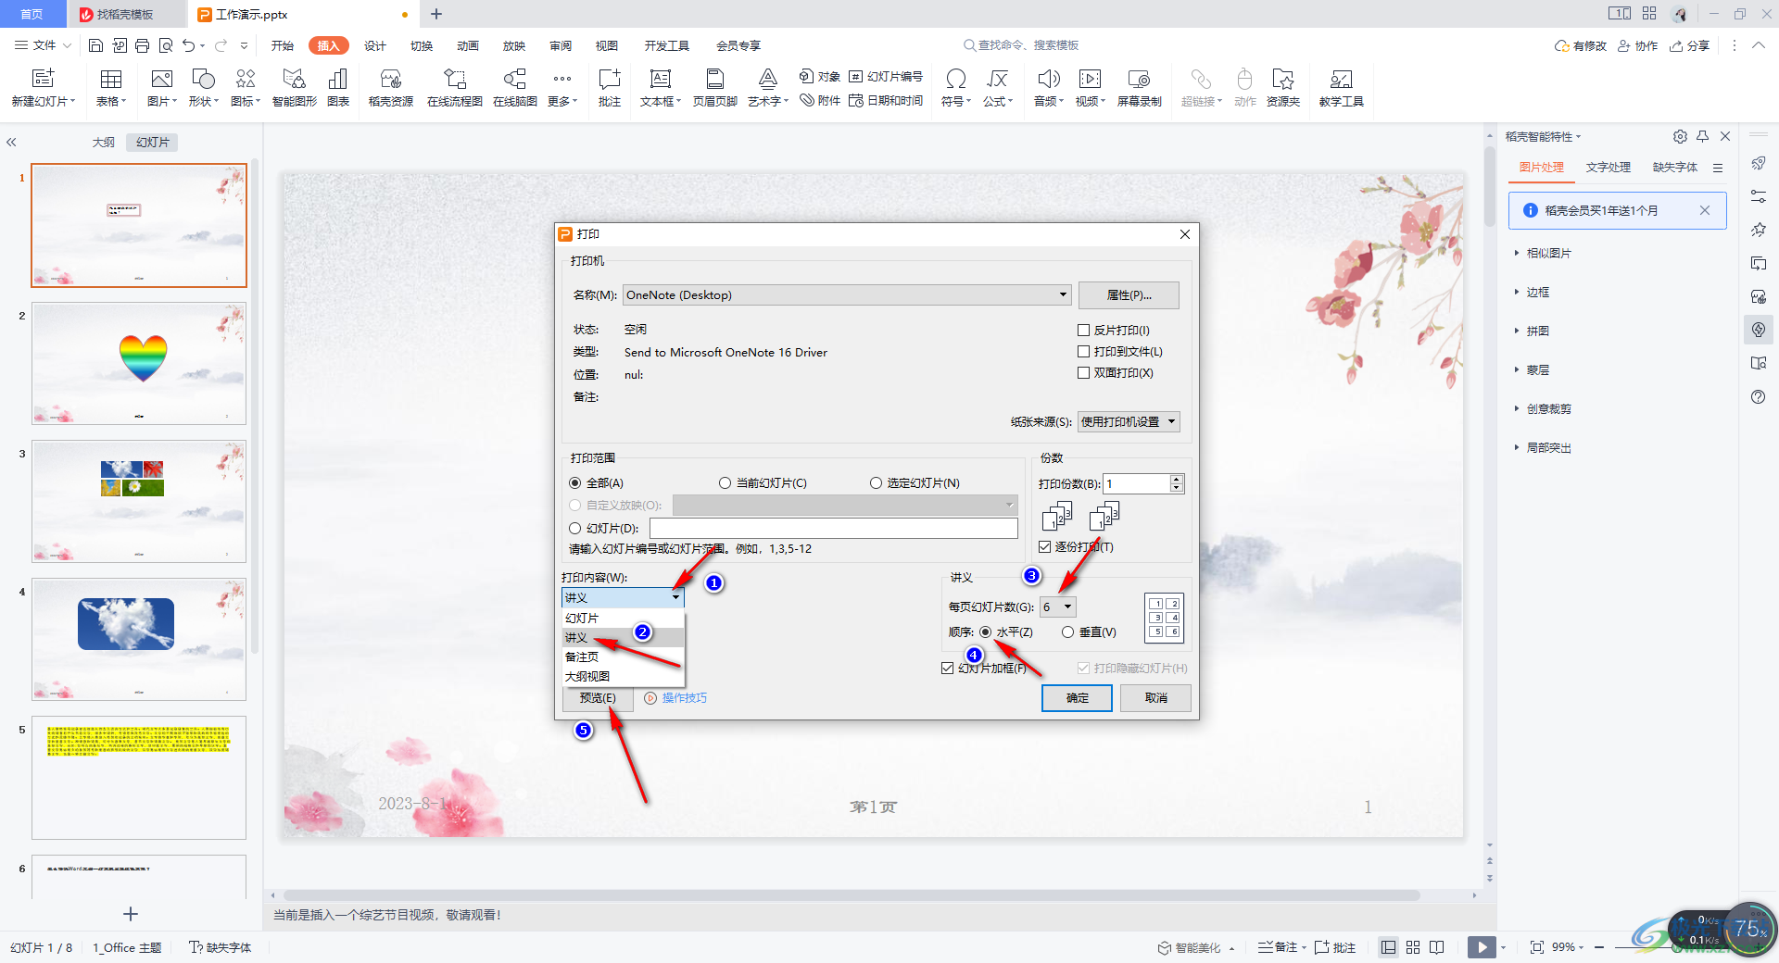Screen dimensions: 1779x963
Task: Click the Undo icon
Action: pyautogui.click(x=188, y=45)
